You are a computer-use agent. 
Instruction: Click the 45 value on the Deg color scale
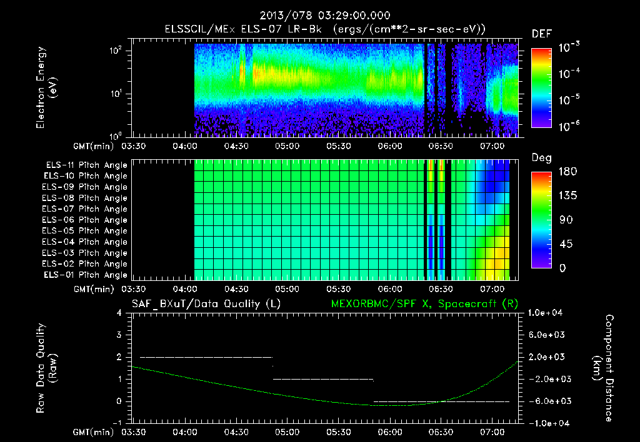coord(565,244)
